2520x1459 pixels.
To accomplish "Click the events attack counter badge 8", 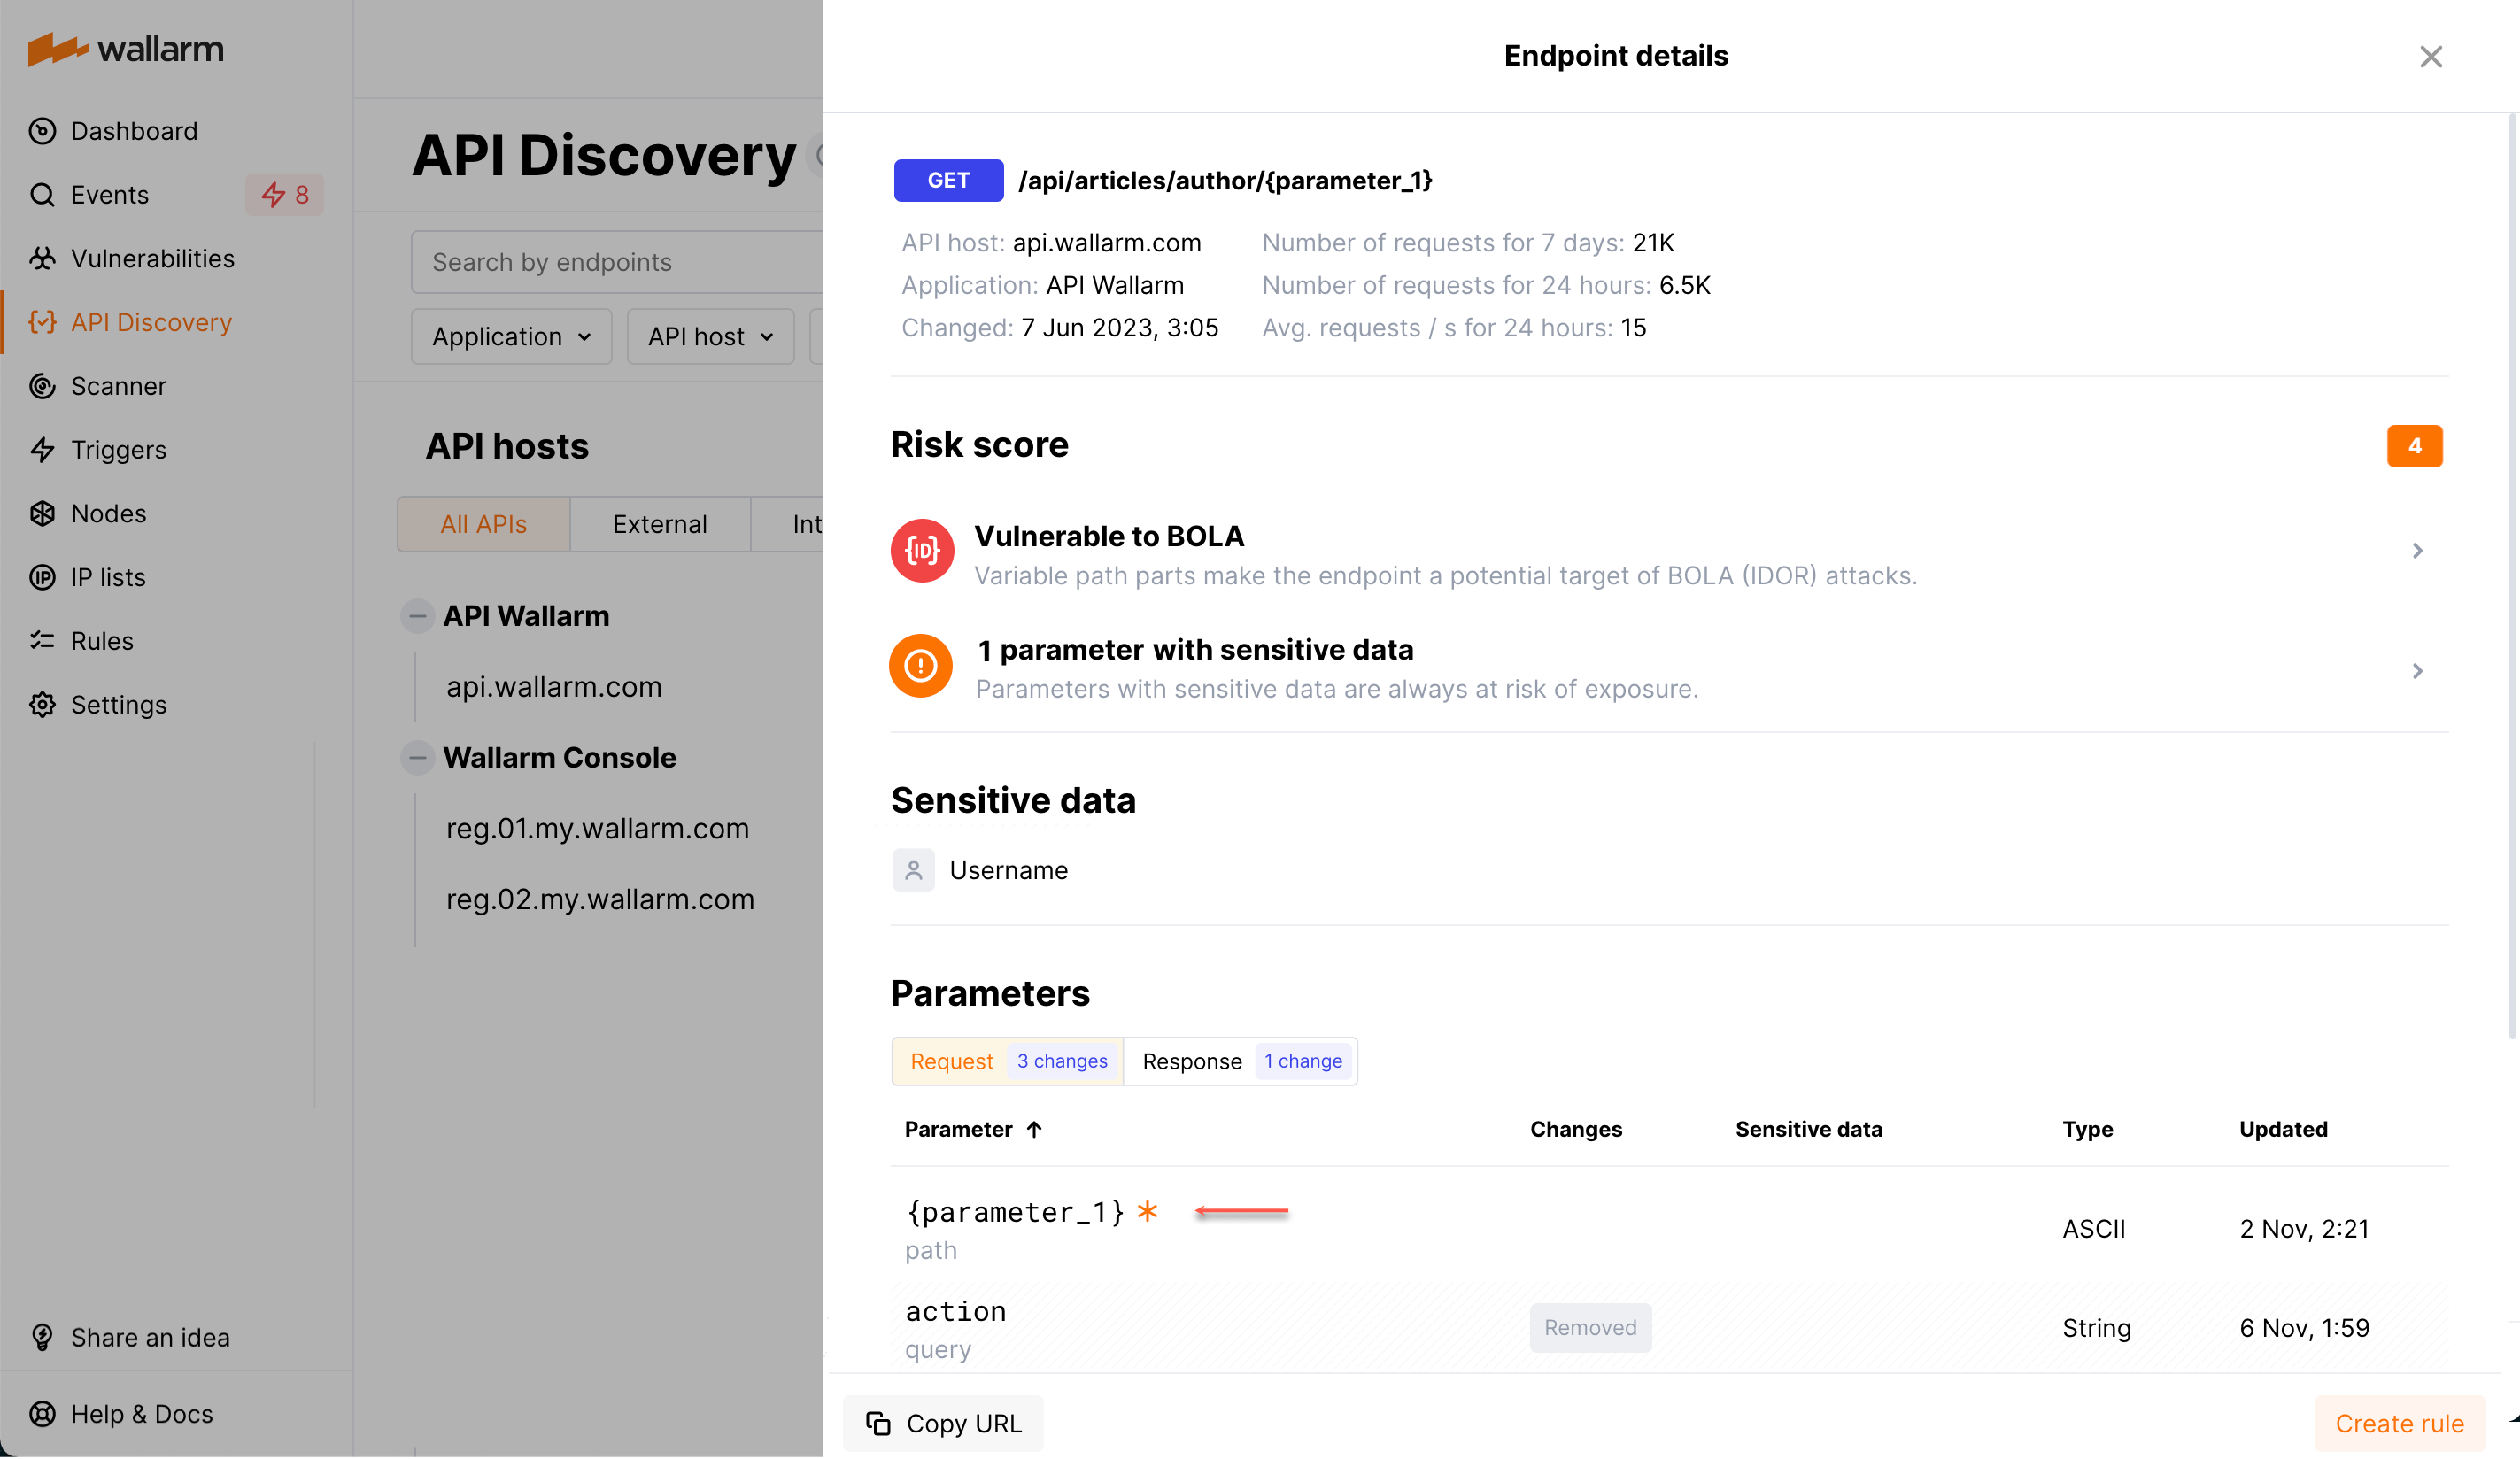I will 285,195.
